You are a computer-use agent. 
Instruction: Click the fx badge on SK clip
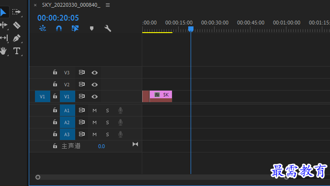pos(157,95)
